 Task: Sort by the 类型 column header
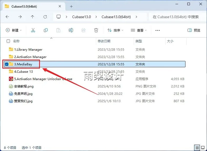[x=139, y=41]
